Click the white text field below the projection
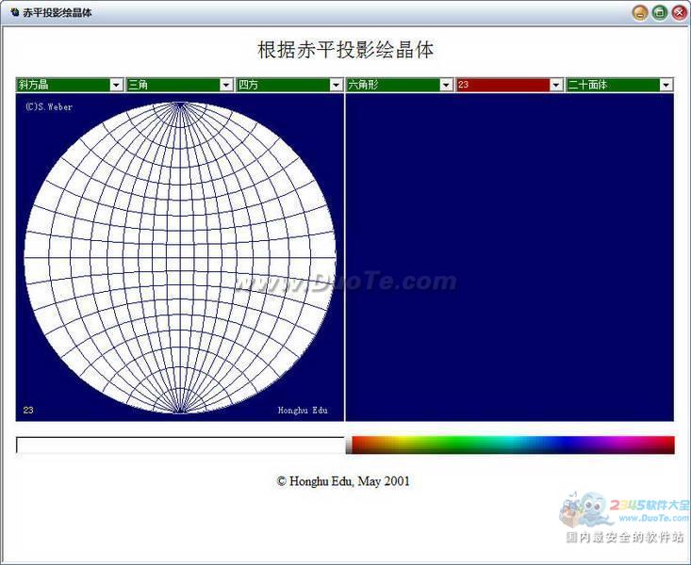Viewport: 691px width, 565px height. click(x=180, y=445)
